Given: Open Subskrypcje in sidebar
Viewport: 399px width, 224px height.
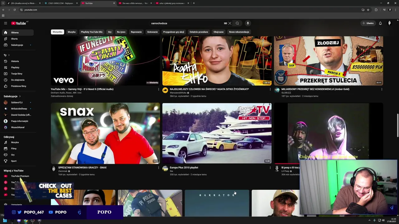Looking at the screenshot, I should [x=17, y=45].
